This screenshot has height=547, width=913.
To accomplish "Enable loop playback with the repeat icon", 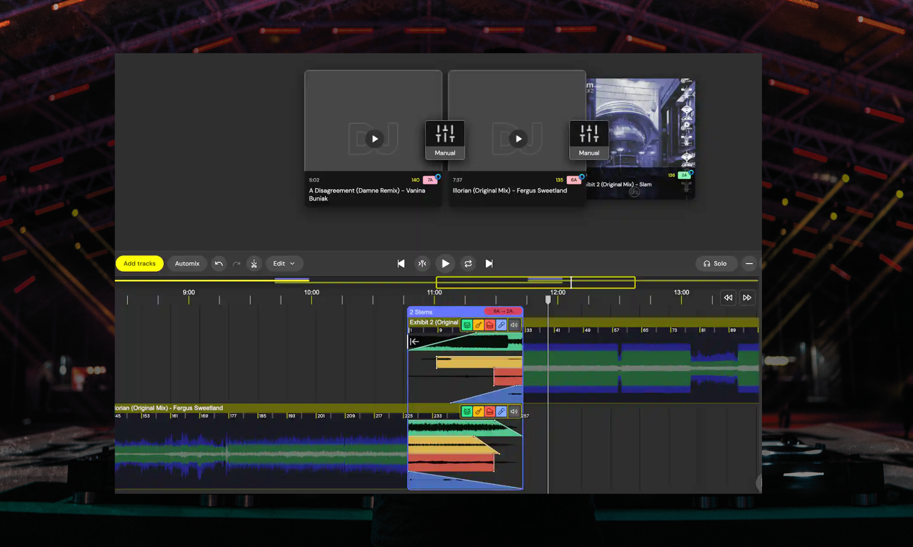I will coord(468,263).
